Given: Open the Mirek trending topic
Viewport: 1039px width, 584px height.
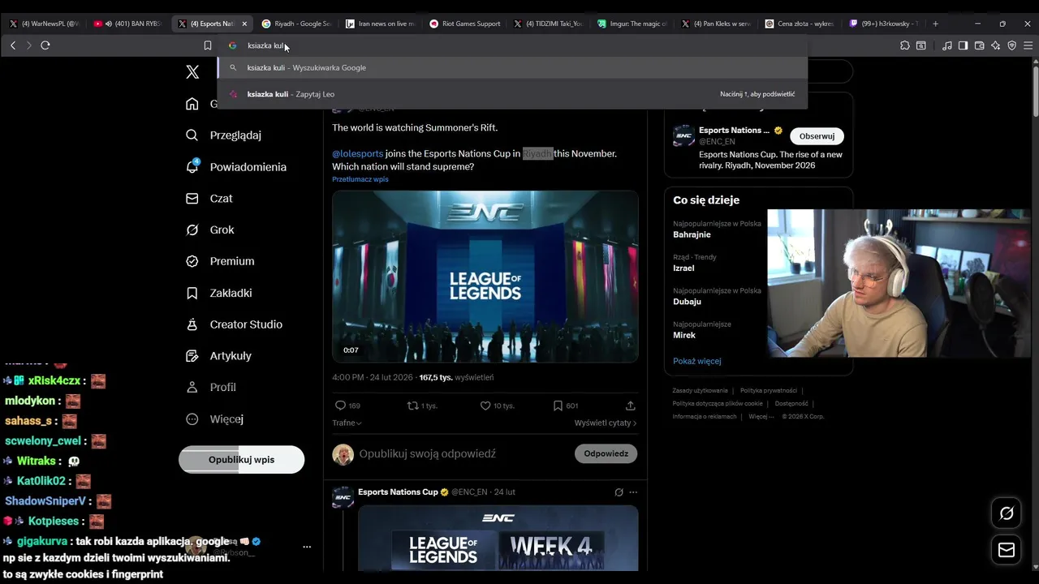Looking at the screenshot, I should [x=684, y=335].
